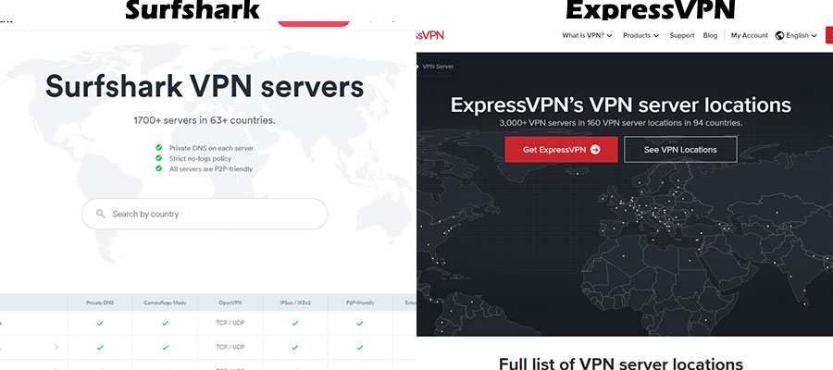Click the All servers are P2P-friendly text
Viewport: 833px width, 370px height.
coord(211,168)
